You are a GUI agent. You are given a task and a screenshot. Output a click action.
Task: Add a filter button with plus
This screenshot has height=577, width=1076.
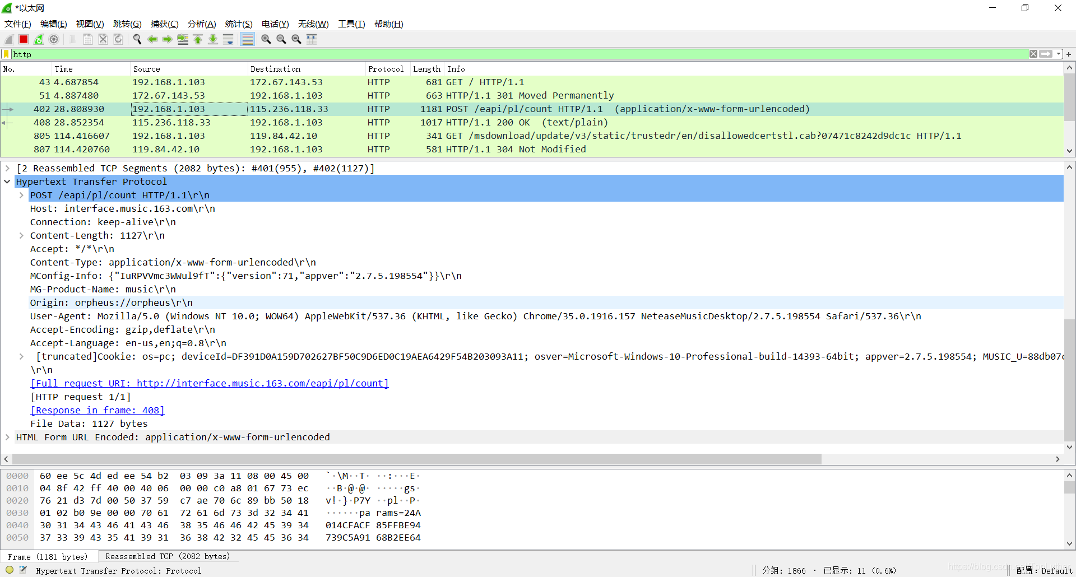(1069, 54)
